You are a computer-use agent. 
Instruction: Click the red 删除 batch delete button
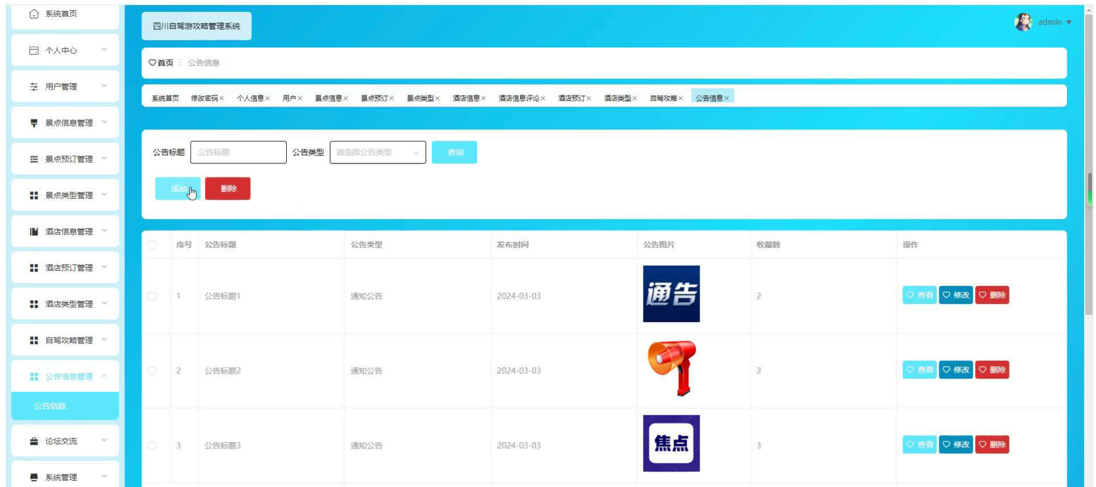point(228,189)
